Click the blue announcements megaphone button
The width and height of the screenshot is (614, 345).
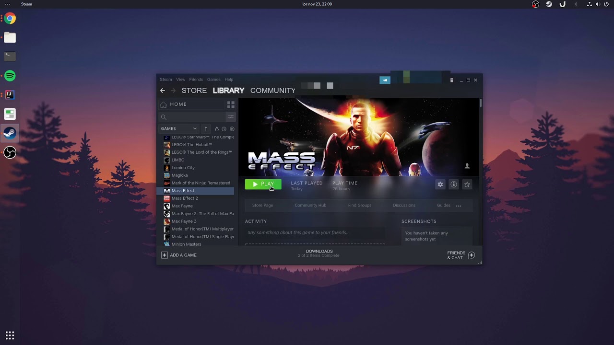tap(385, 80)
